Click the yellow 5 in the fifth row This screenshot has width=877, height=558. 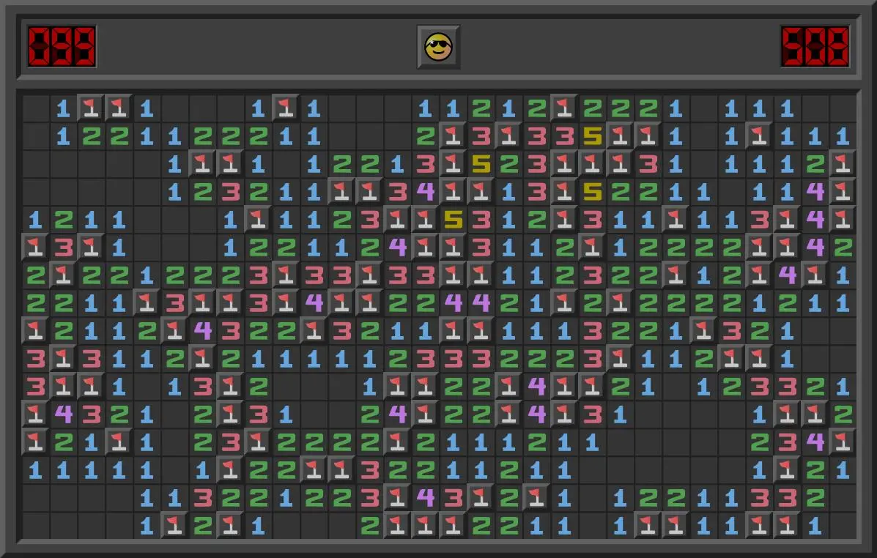(x=453, y=220)
